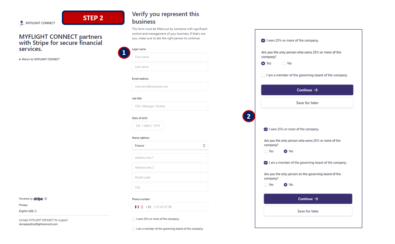Open the Home address country dropdown showing France
Image resolution: width=395 pixels, height=244 pixels.
tap(170, 146)
